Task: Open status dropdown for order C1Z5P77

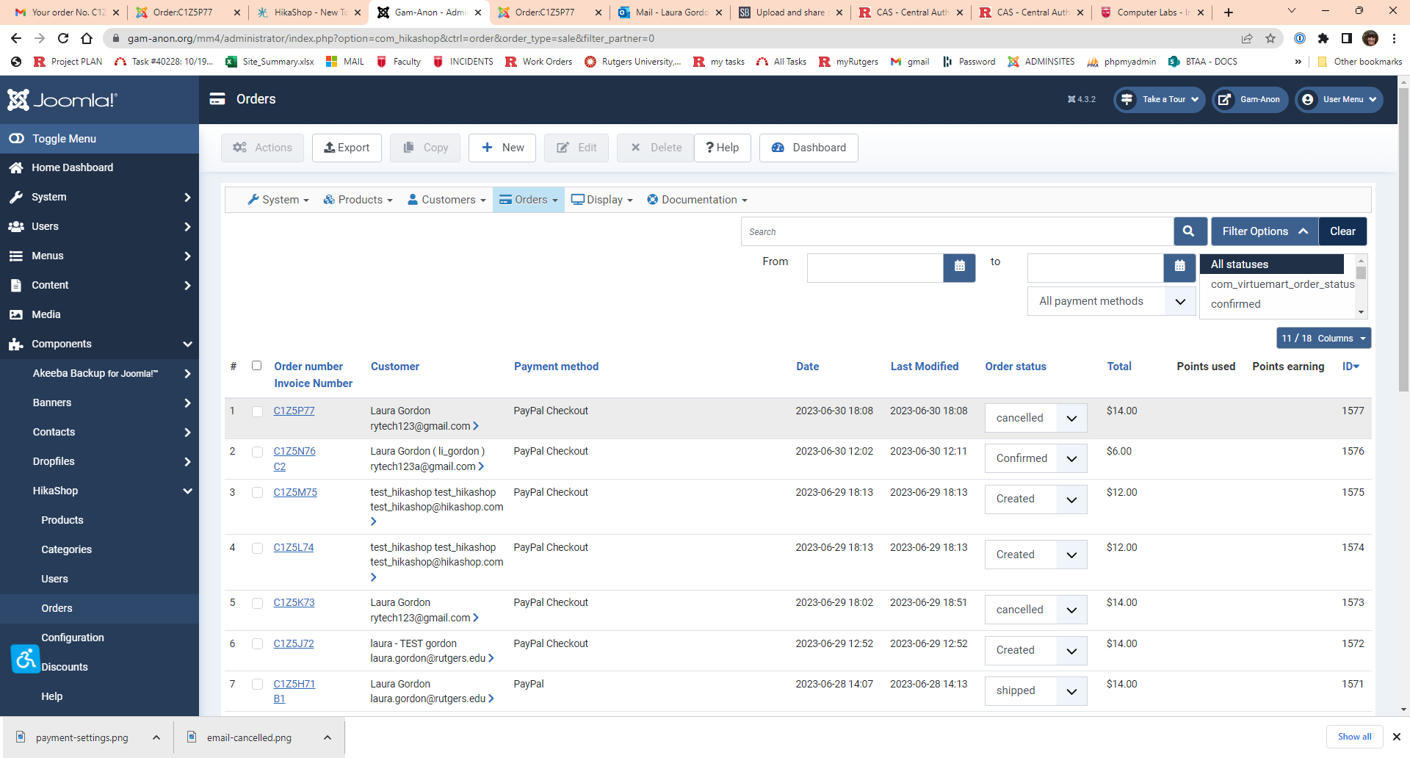Action: (1035, 418)
